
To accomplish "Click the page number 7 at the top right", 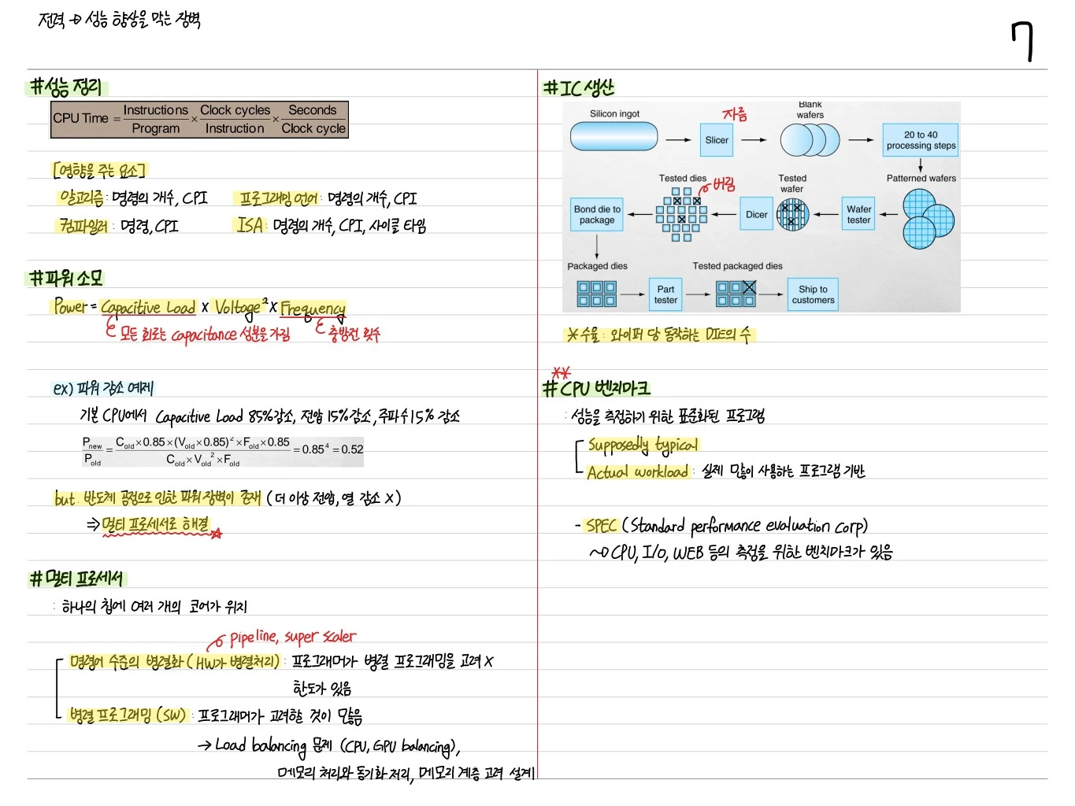I will pos(1022,42).
